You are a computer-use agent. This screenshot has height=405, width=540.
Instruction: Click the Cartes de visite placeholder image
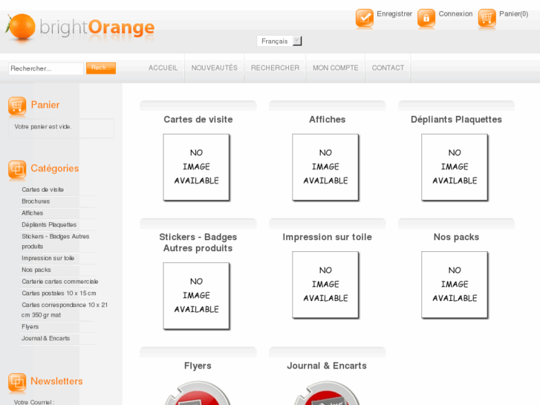[196, 167]
